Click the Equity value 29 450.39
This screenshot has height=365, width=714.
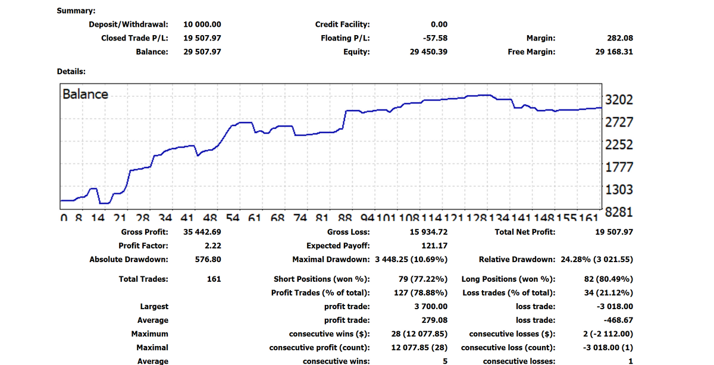pyautogui.click(x=428, y=52)
